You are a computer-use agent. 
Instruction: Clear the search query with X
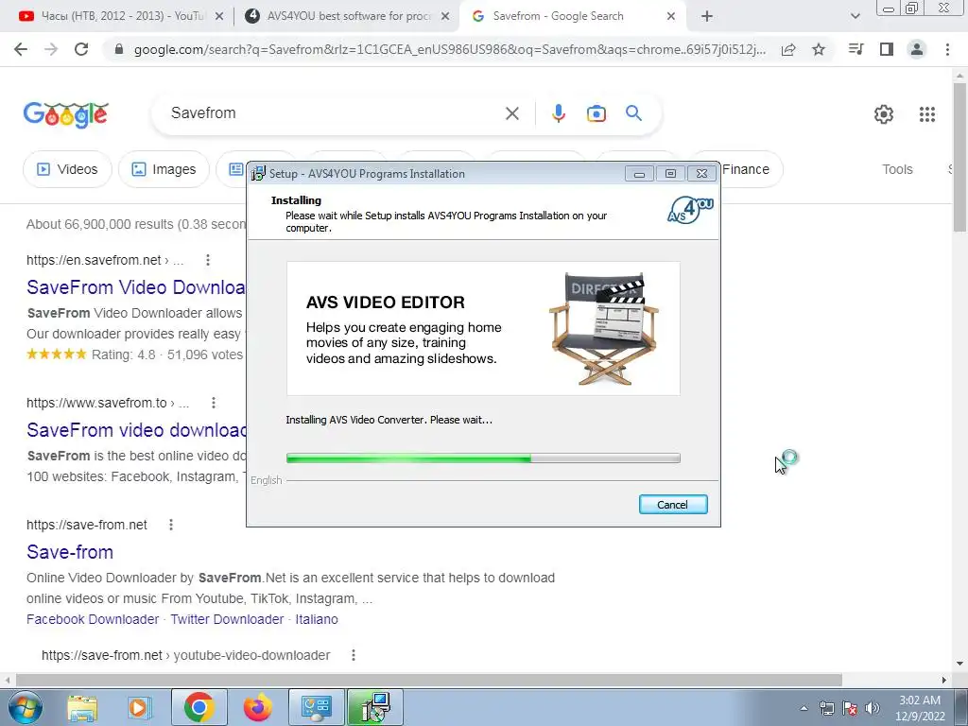coord(512,113)
